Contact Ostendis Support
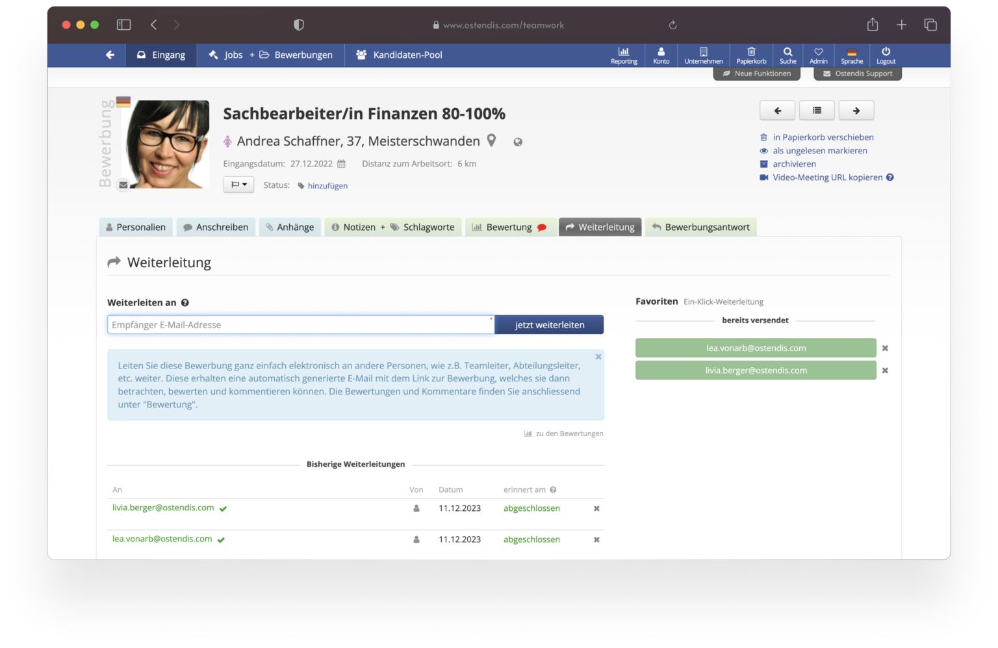Screen dimensions: 998x648 (x=858, y=73)
